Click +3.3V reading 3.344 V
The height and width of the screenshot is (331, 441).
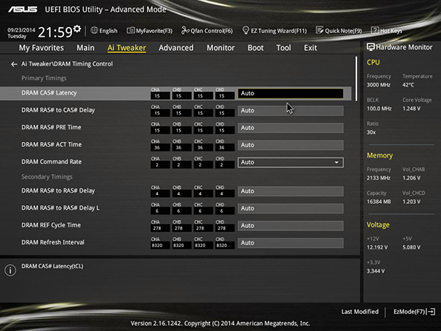[x=376, y=271]
